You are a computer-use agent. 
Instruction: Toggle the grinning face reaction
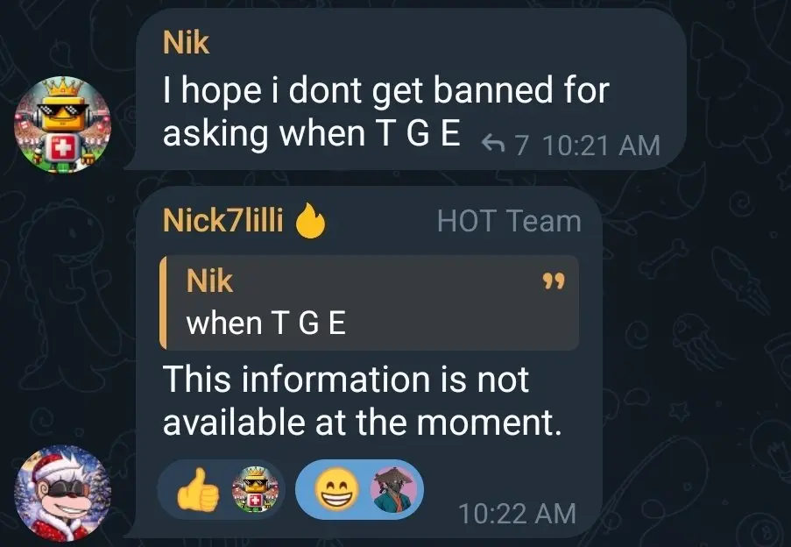click(359, 489)
